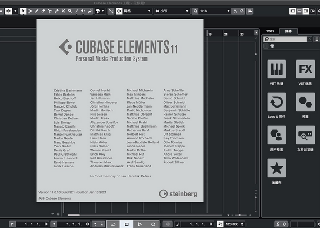Open the 小节 grid type dropdown
The image size is (320, 228).
pyautogui.click(x=172, y=11)
